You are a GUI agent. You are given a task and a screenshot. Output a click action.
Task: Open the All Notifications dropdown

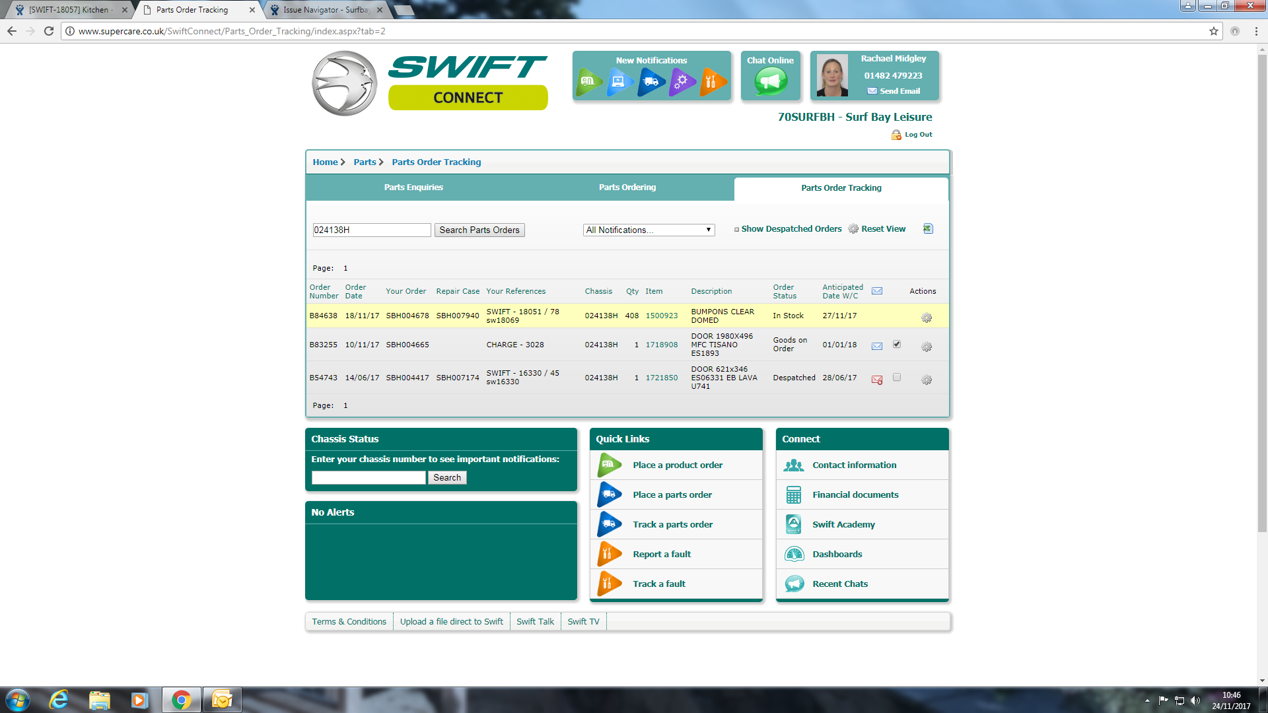pyautogui.click(x=649, y=230)
